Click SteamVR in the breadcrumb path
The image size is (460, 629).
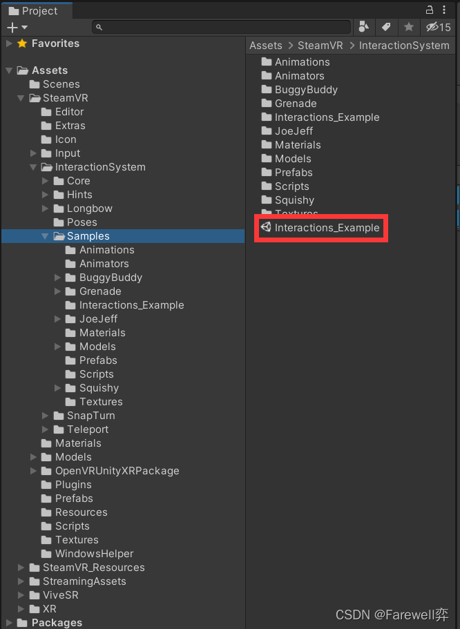point(320,46)
